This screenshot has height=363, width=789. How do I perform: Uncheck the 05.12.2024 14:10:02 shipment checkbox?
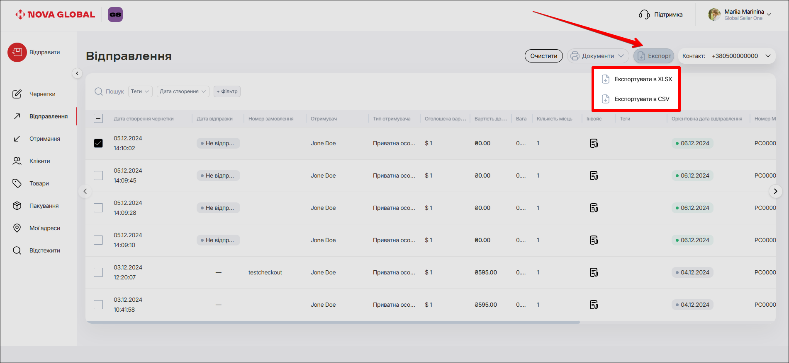click(x=98, y=143)
